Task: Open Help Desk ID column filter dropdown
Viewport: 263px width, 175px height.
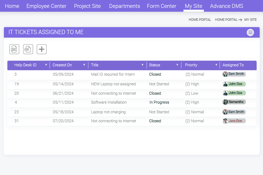Action: coord(46,65)
